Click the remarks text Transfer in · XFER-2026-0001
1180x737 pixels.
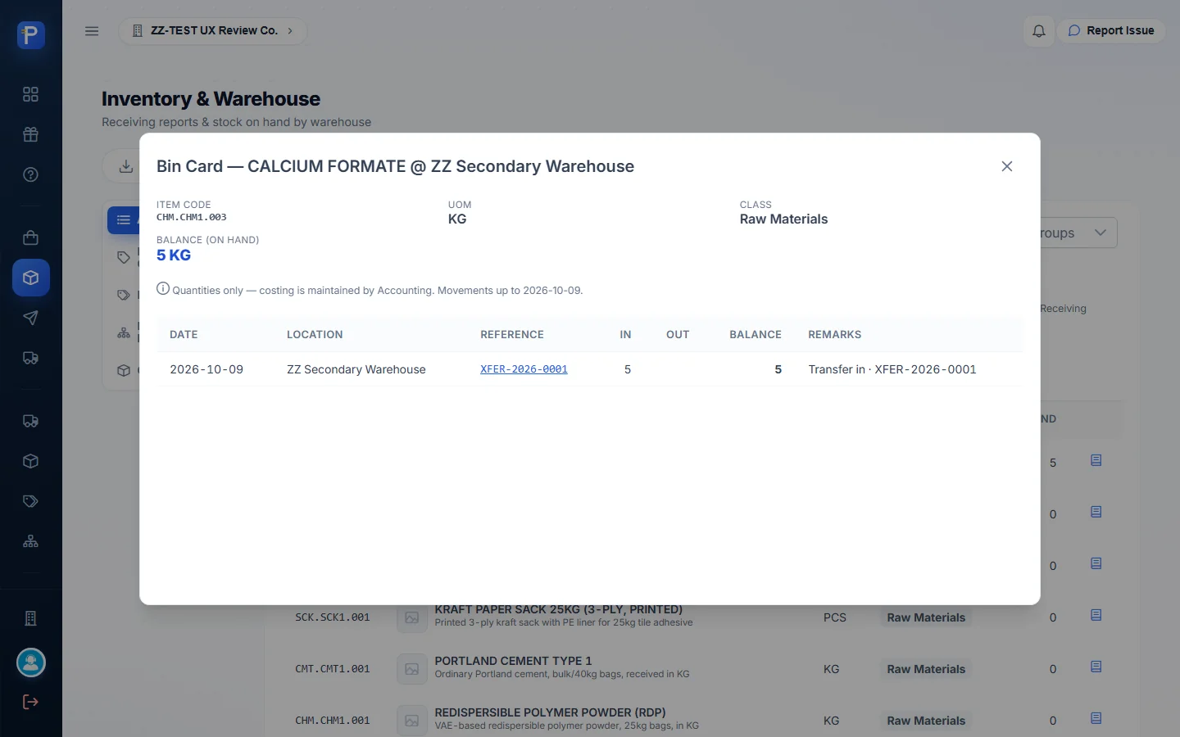pyautogui.click(x=892, y=369)
